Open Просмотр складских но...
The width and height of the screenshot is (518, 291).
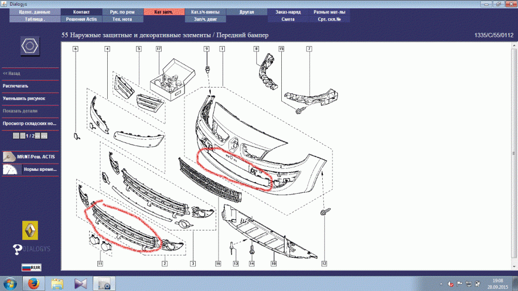click(30, 124)
